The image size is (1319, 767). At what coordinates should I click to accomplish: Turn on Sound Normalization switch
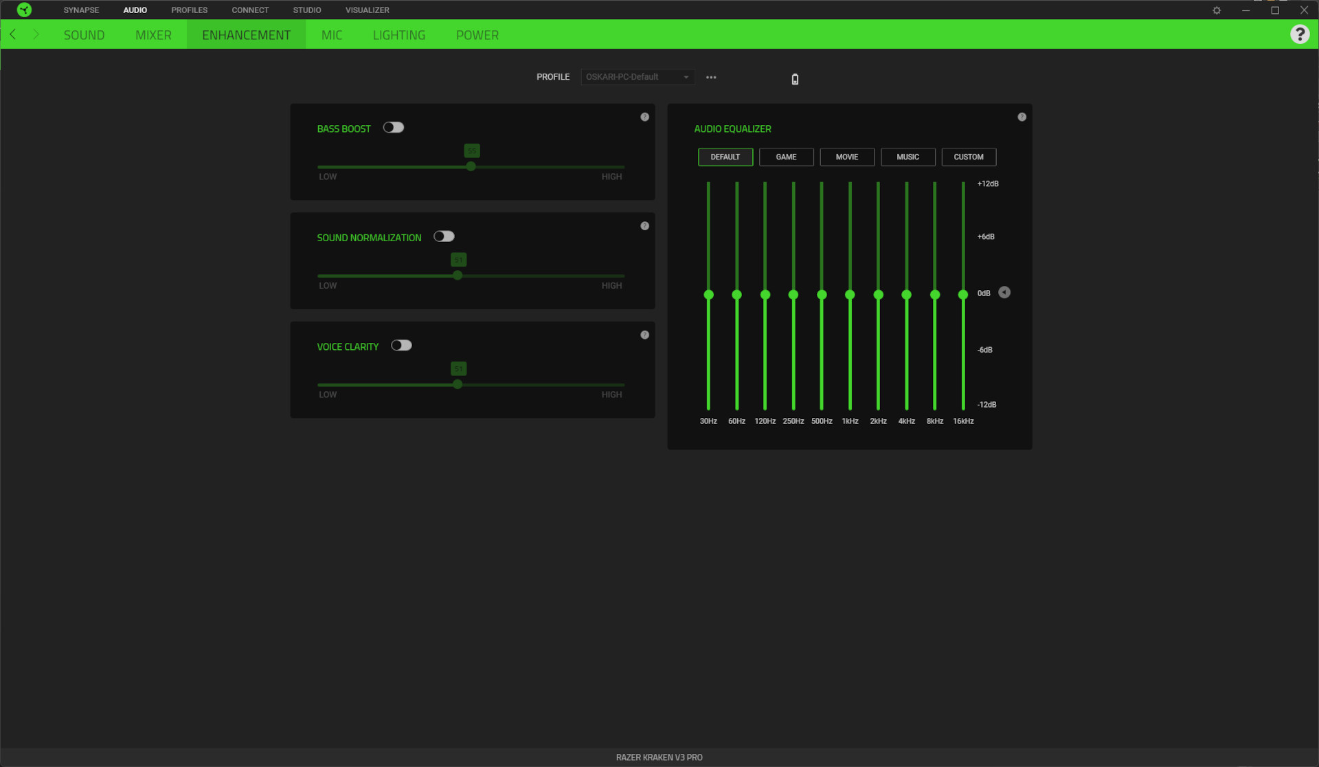click(x=444, y=236)
